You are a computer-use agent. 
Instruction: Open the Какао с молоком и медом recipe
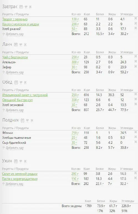click(21, 24)
